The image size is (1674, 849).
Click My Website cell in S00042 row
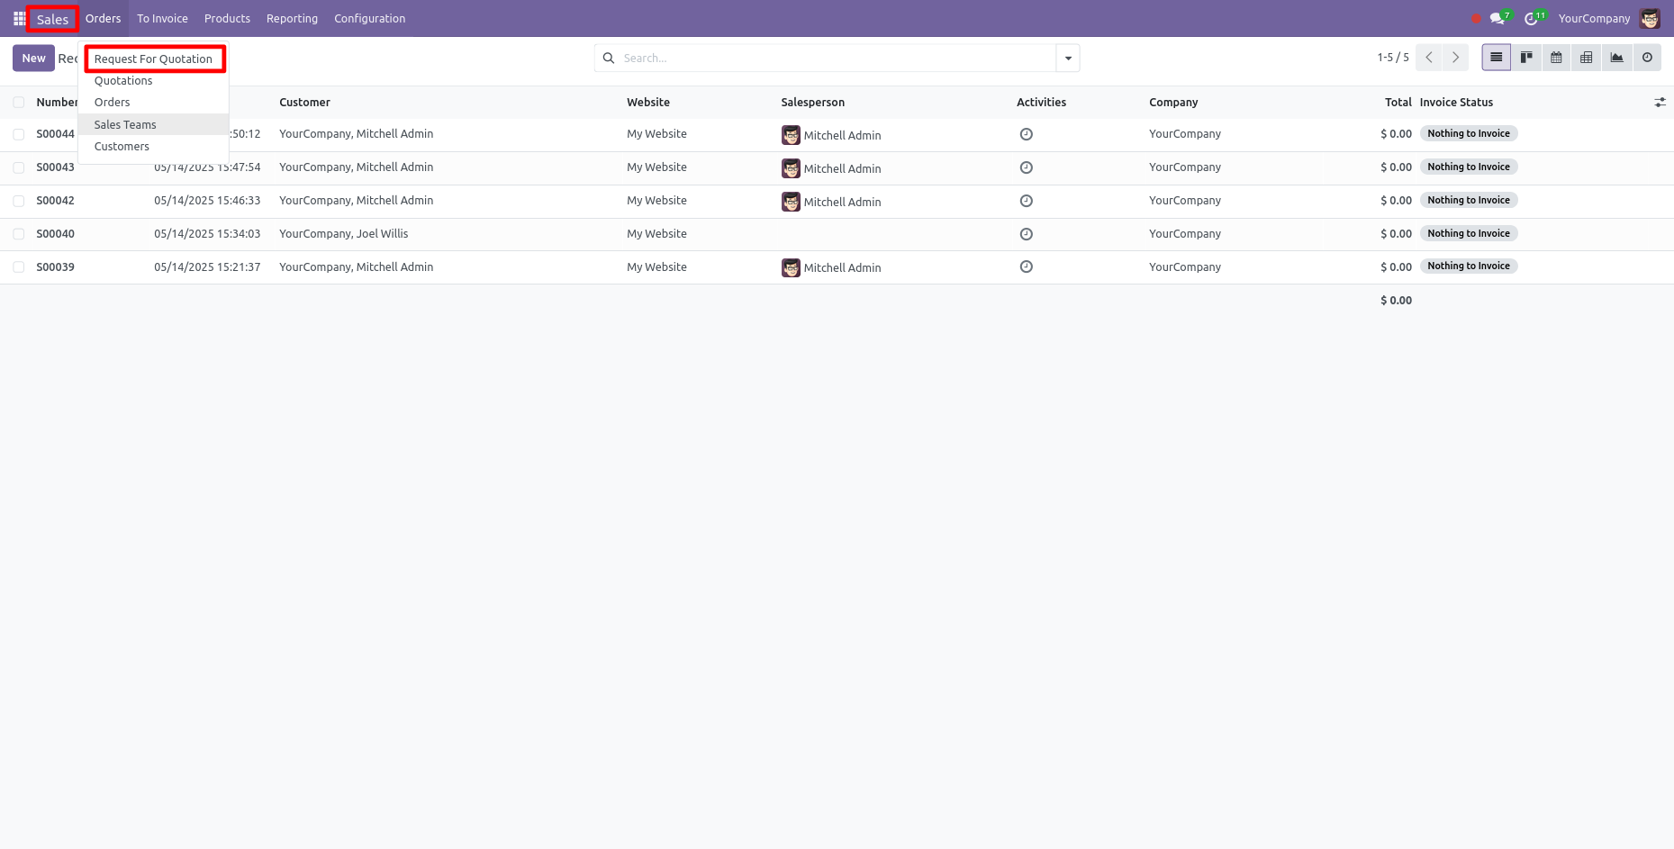point(656,201)
